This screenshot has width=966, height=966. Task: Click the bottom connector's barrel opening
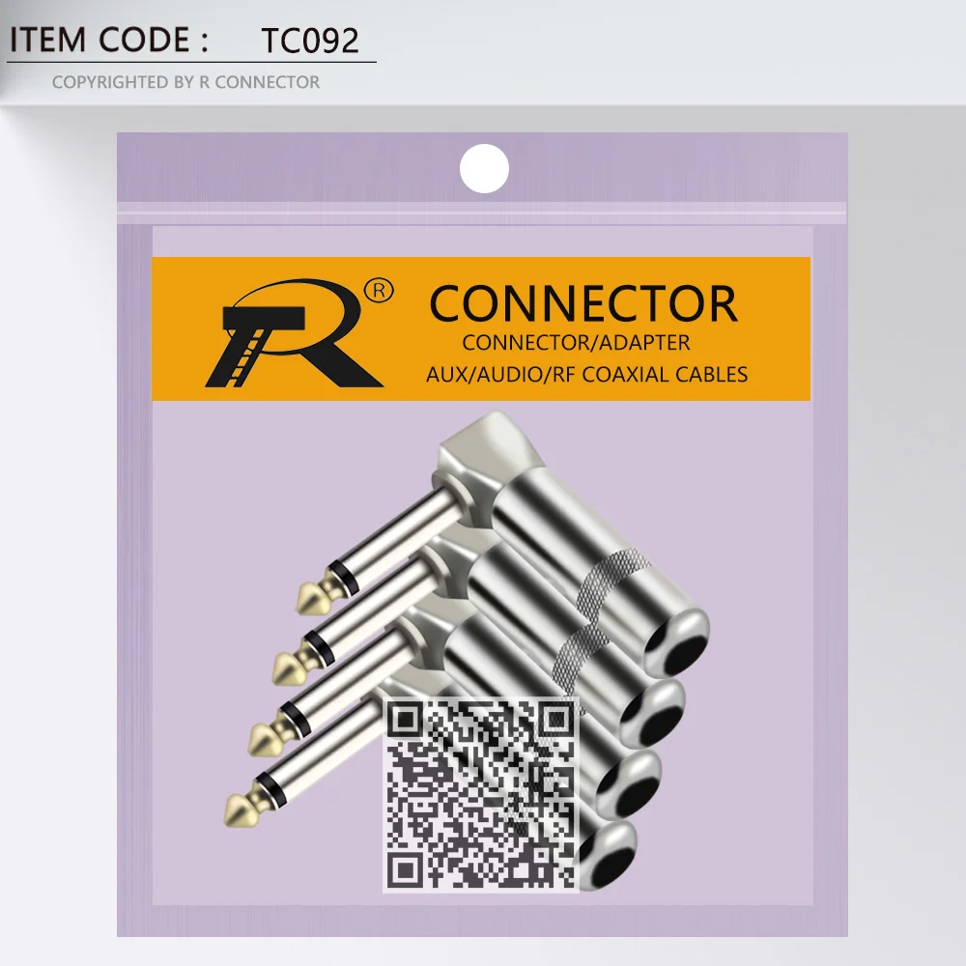click(x=608, y=854)
